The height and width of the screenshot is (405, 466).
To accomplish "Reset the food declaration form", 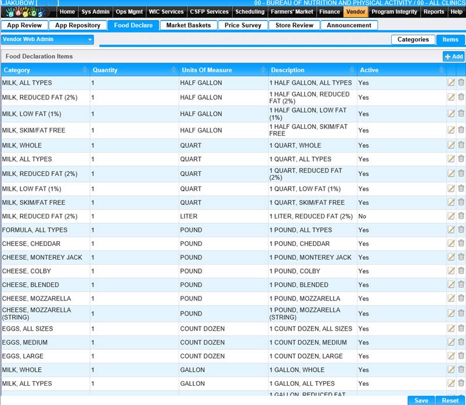I will (x=450, y=400).
